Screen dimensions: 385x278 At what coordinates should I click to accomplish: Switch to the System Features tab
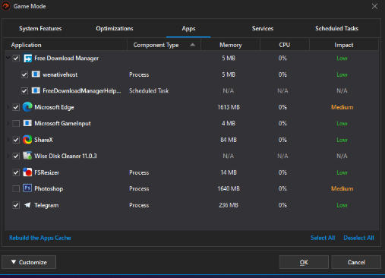(40, 28)
